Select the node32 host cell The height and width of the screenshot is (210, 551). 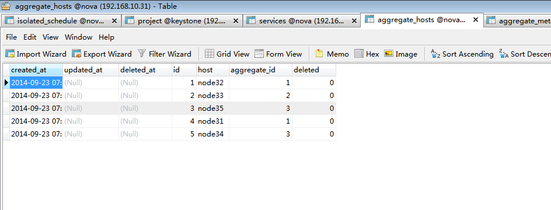point(212,83)
